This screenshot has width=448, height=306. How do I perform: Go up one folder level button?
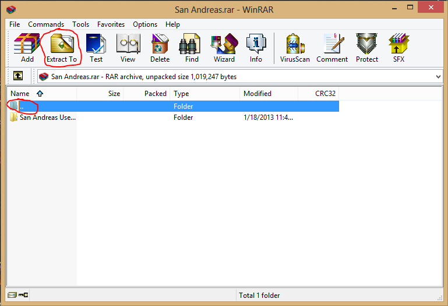(18, 76)
